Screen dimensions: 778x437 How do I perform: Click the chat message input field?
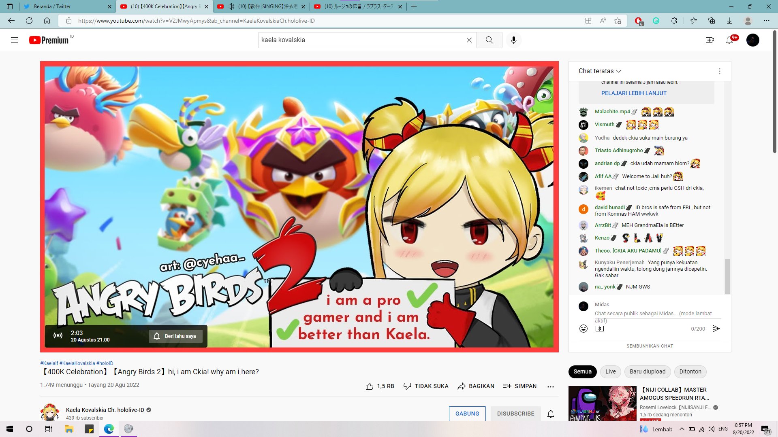pyautogui.click(x=648, y=316)
